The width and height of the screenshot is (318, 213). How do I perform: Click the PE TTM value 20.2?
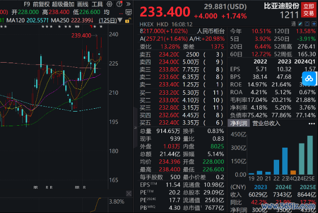(x=175, y=192)
